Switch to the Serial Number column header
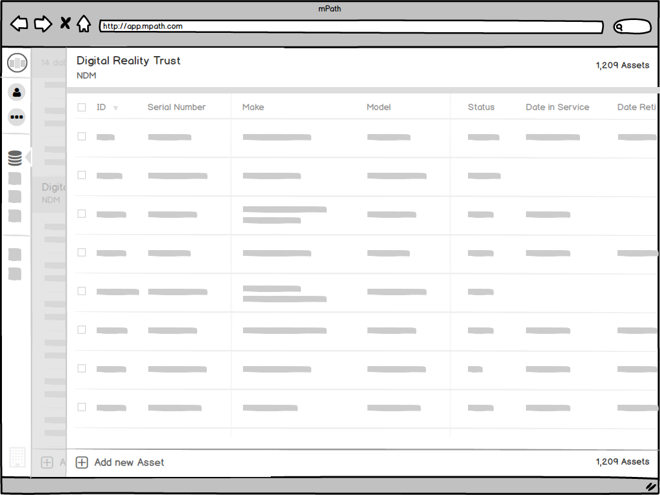 [177, 107]
